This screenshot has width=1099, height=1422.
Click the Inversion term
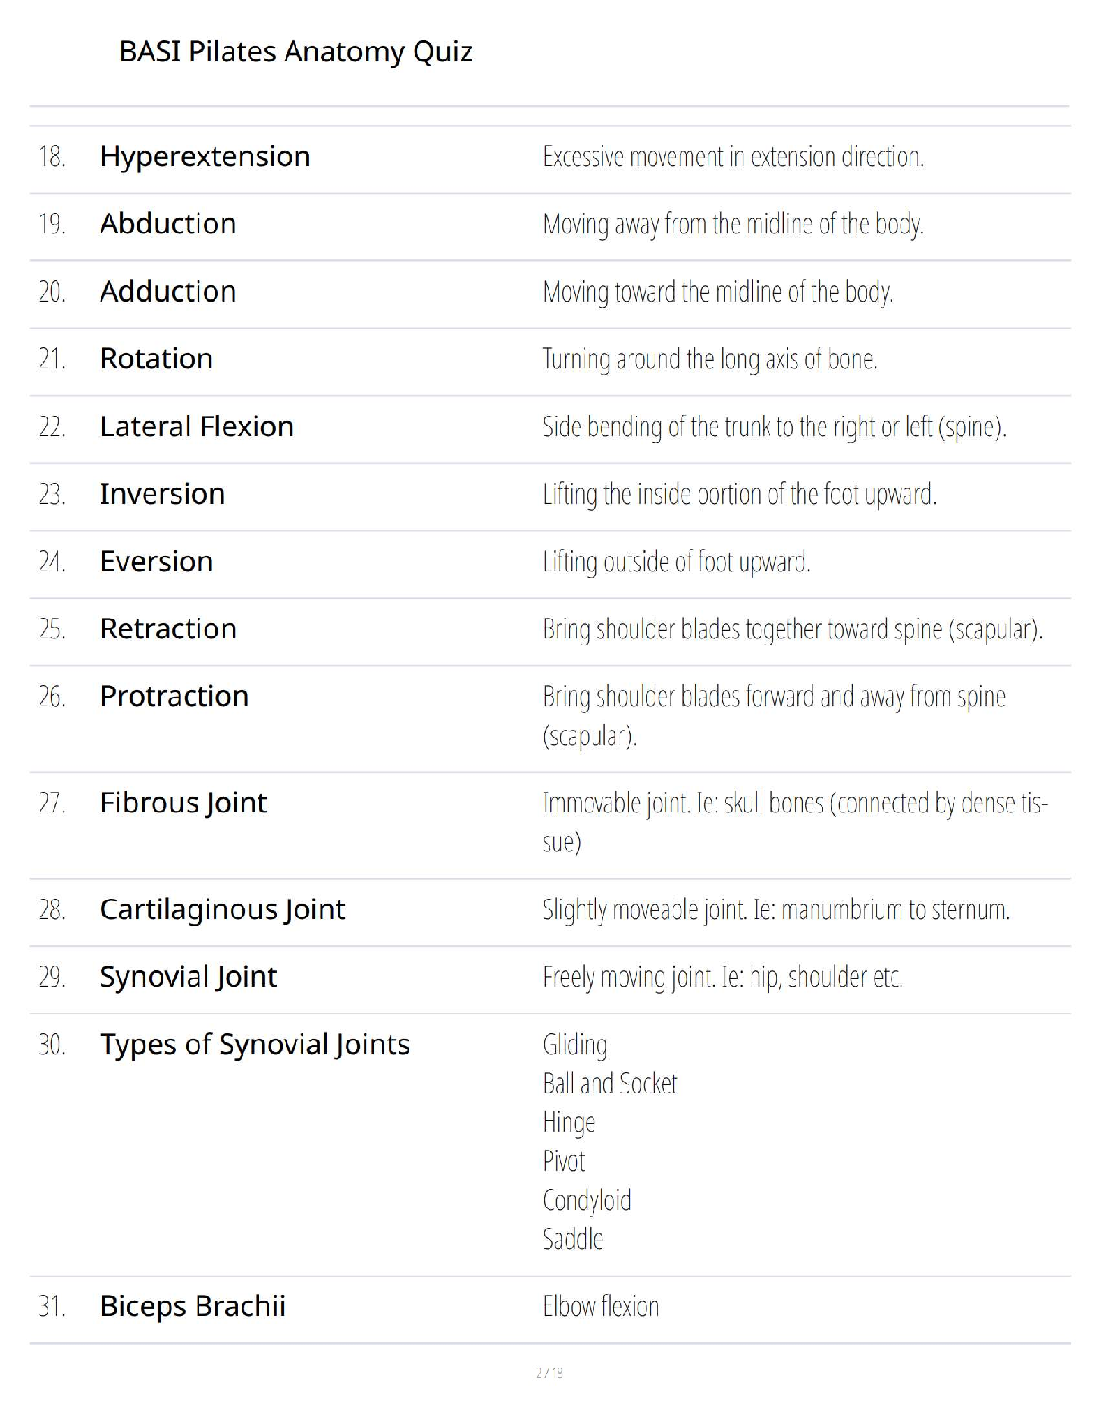click(162, 494)
